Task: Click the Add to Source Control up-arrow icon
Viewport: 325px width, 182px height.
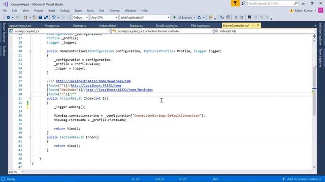Action: 283,179
